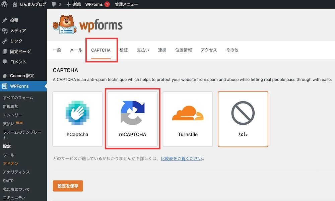Click the pages icon beside 固定ページ
The height and width of the screenshot is (201, 335).
click(5, 52)
